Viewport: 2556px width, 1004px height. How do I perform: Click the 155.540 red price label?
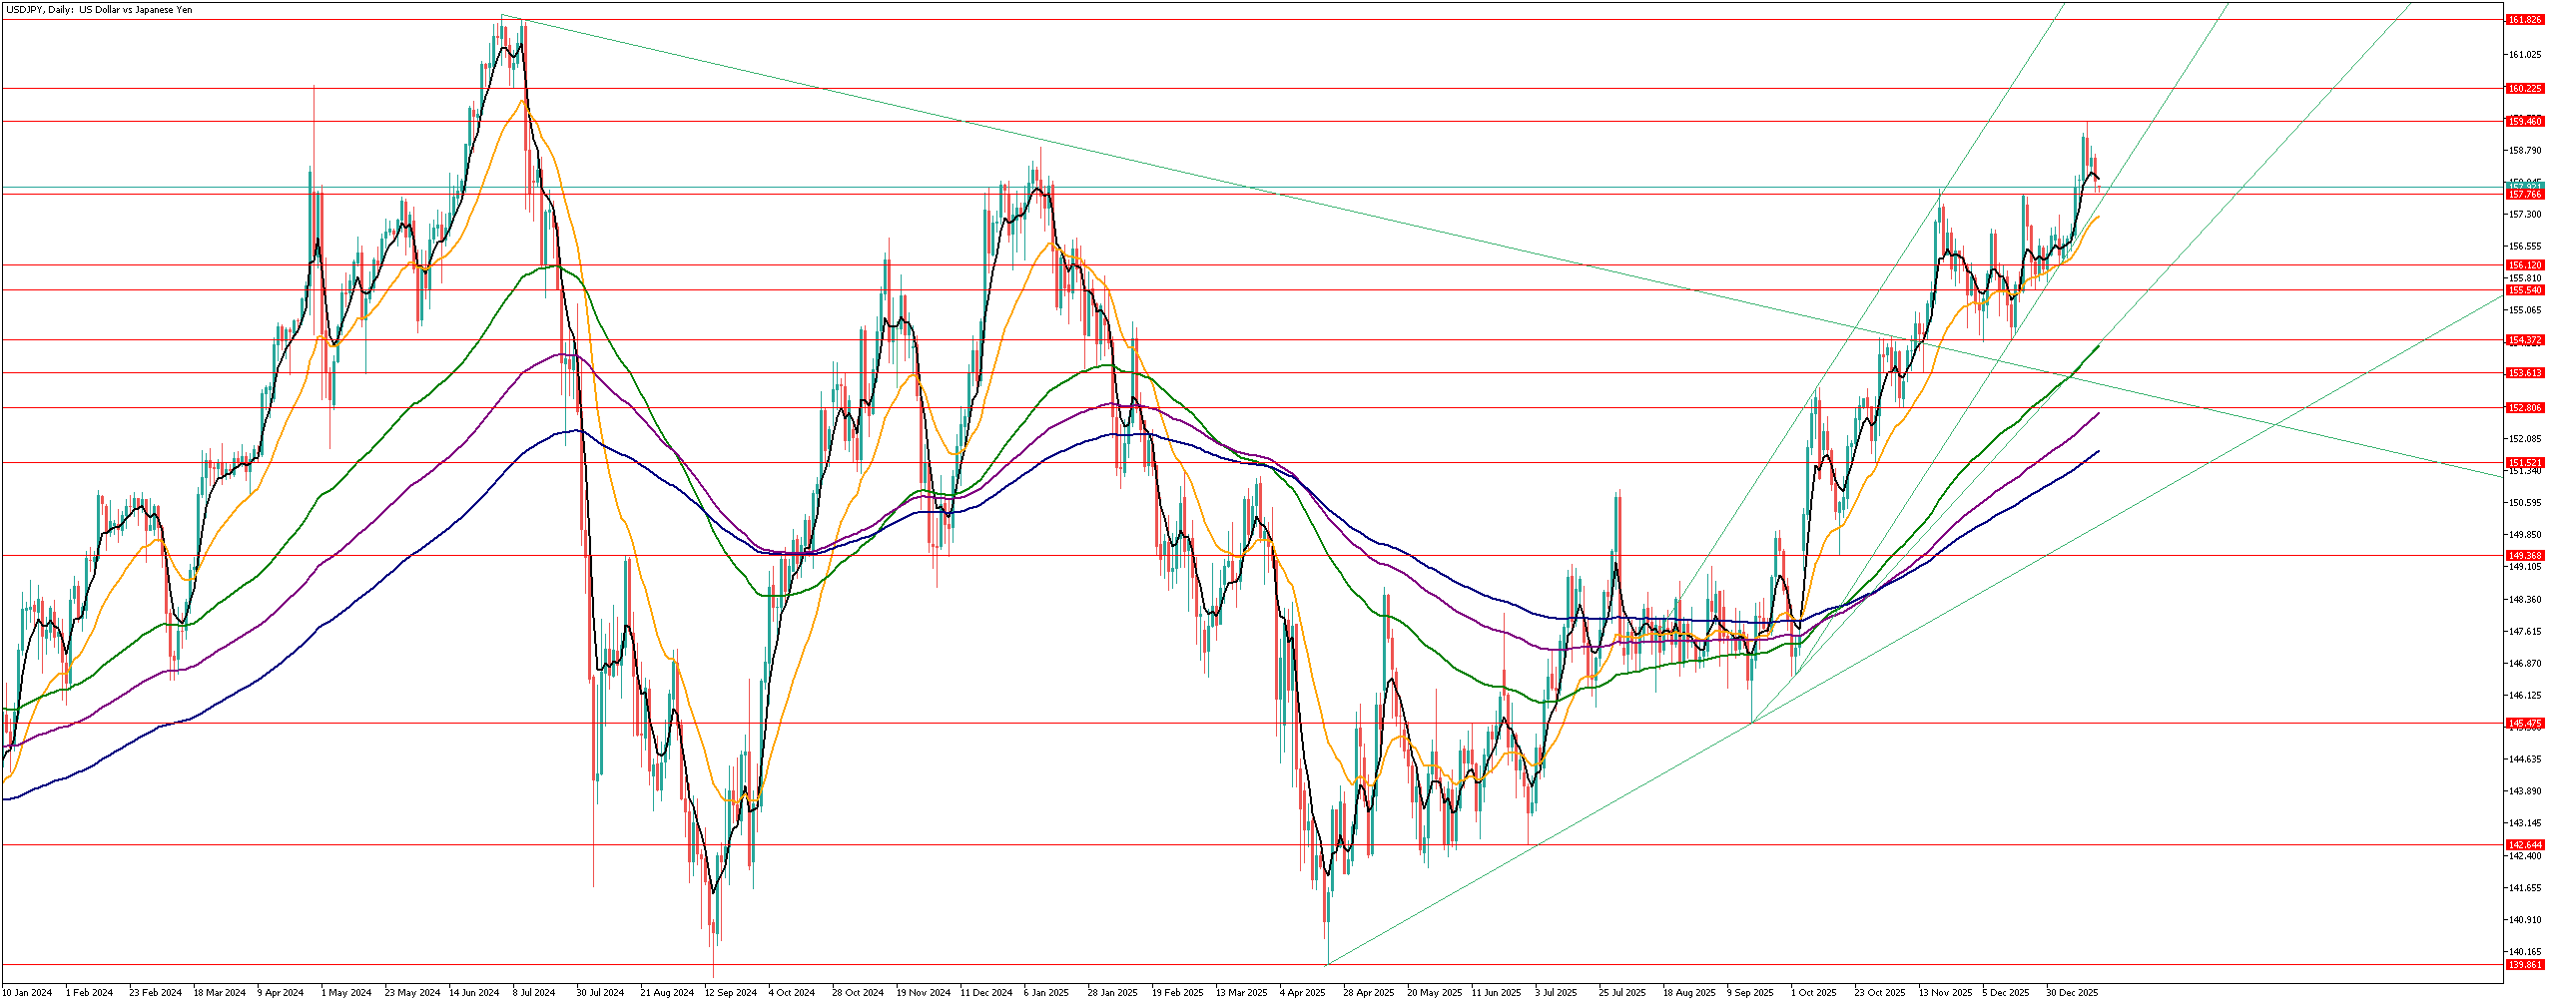click(2525, 290)
